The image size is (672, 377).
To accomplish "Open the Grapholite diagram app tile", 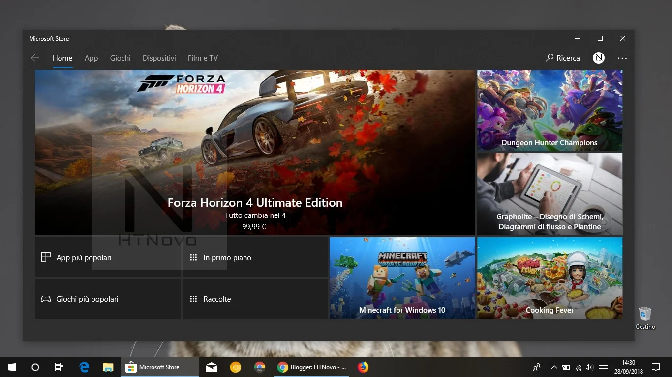I will (550, 194).
